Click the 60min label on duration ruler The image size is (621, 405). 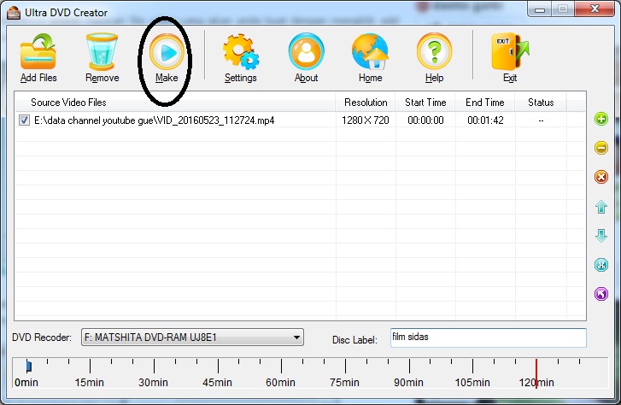[280, 383]
